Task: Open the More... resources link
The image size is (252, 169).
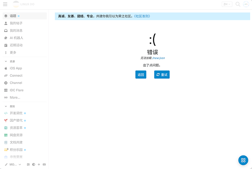Action: (x=24, y=97)
